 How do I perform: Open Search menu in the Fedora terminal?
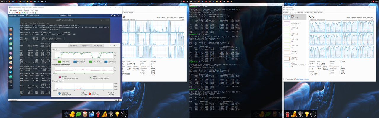(x=35, y=23)
